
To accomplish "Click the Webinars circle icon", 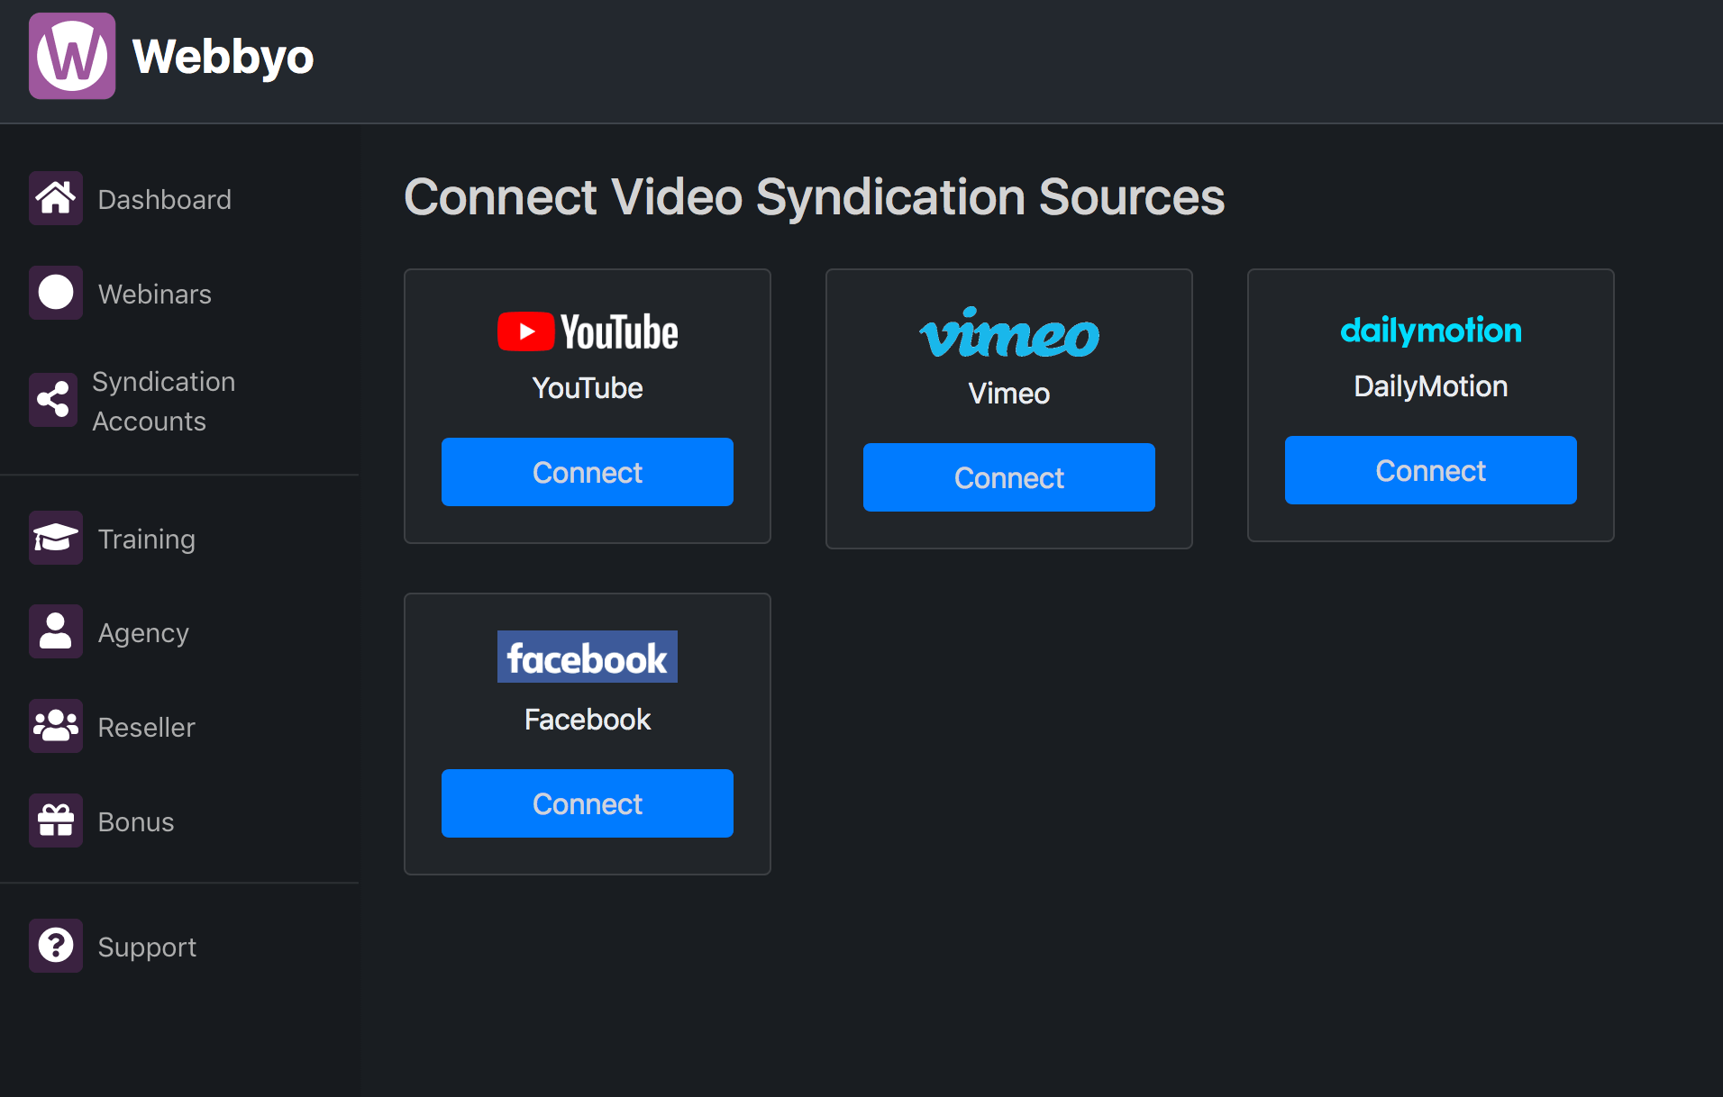I will [56, 293].
